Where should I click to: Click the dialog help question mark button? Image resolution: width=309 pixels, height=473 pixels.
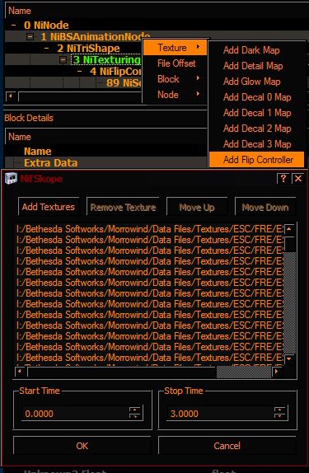coord(283,179)
